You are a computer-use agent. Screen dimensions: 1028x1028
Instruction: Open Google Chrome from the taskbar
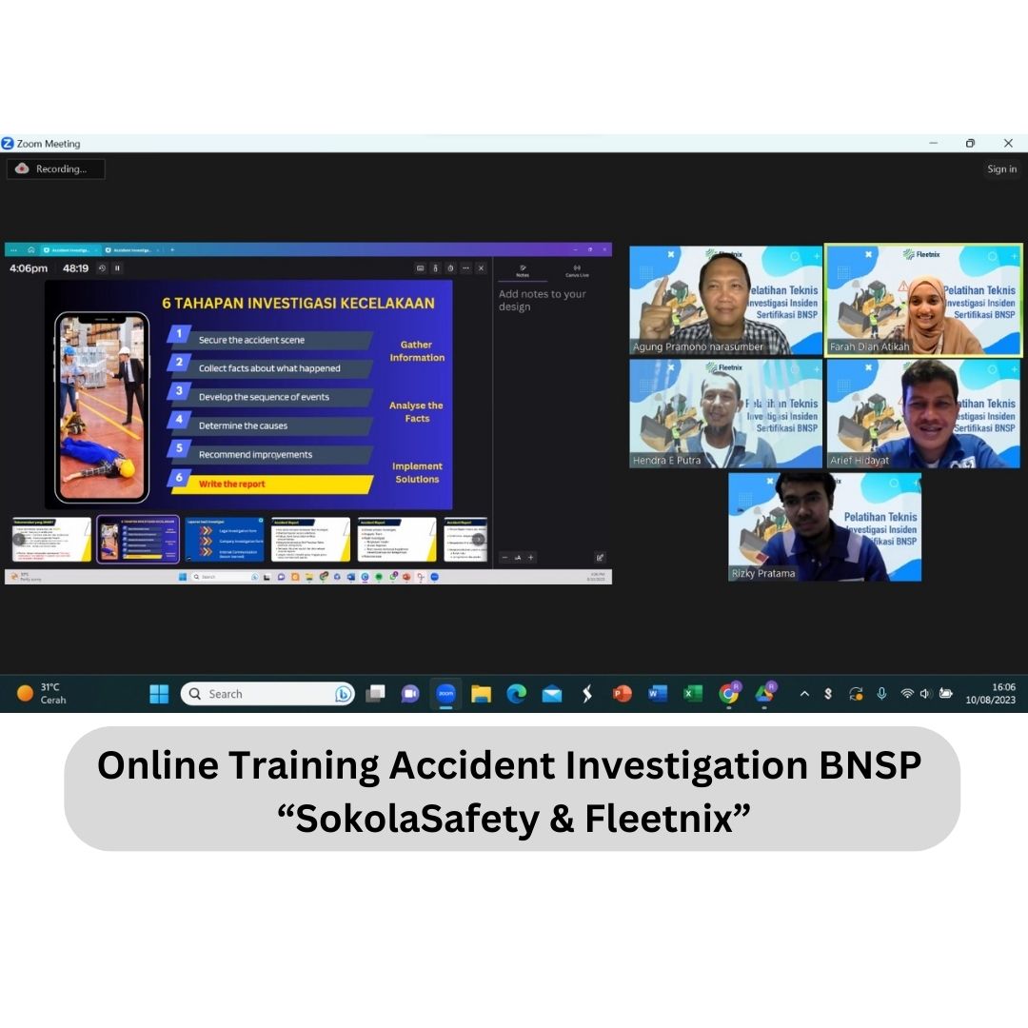click(729, 694)
